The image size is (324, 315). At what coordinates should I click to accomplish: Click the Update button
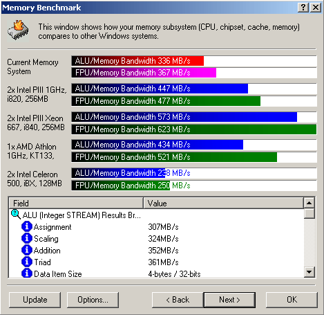tap(35, 300)
